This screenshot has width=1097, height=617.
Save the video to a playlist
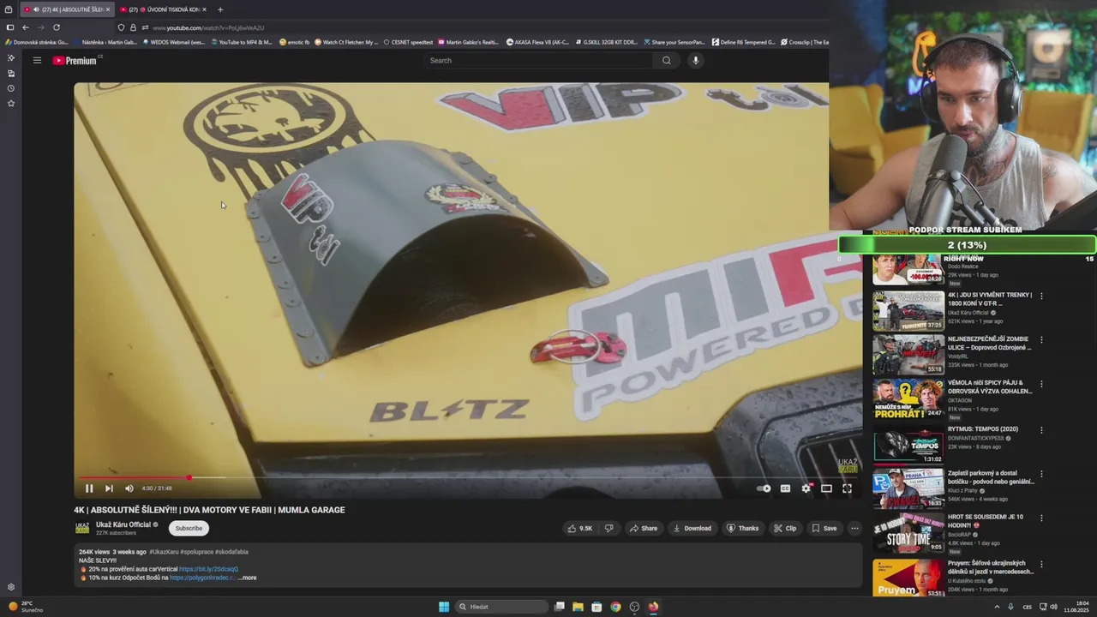tap(824, 528)
